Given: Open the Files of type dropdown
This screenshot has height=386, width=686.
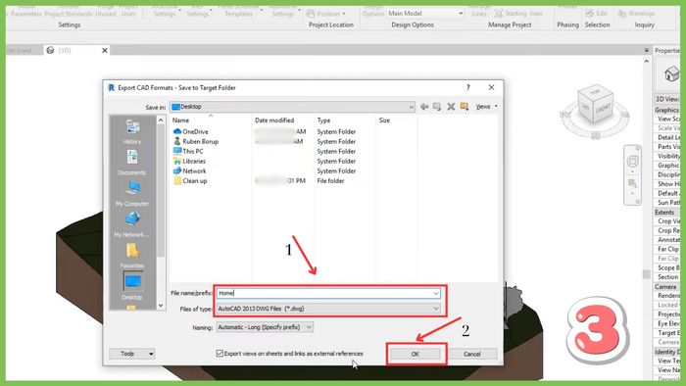Looking at the screenshot, I should click(x=328, y=309).
